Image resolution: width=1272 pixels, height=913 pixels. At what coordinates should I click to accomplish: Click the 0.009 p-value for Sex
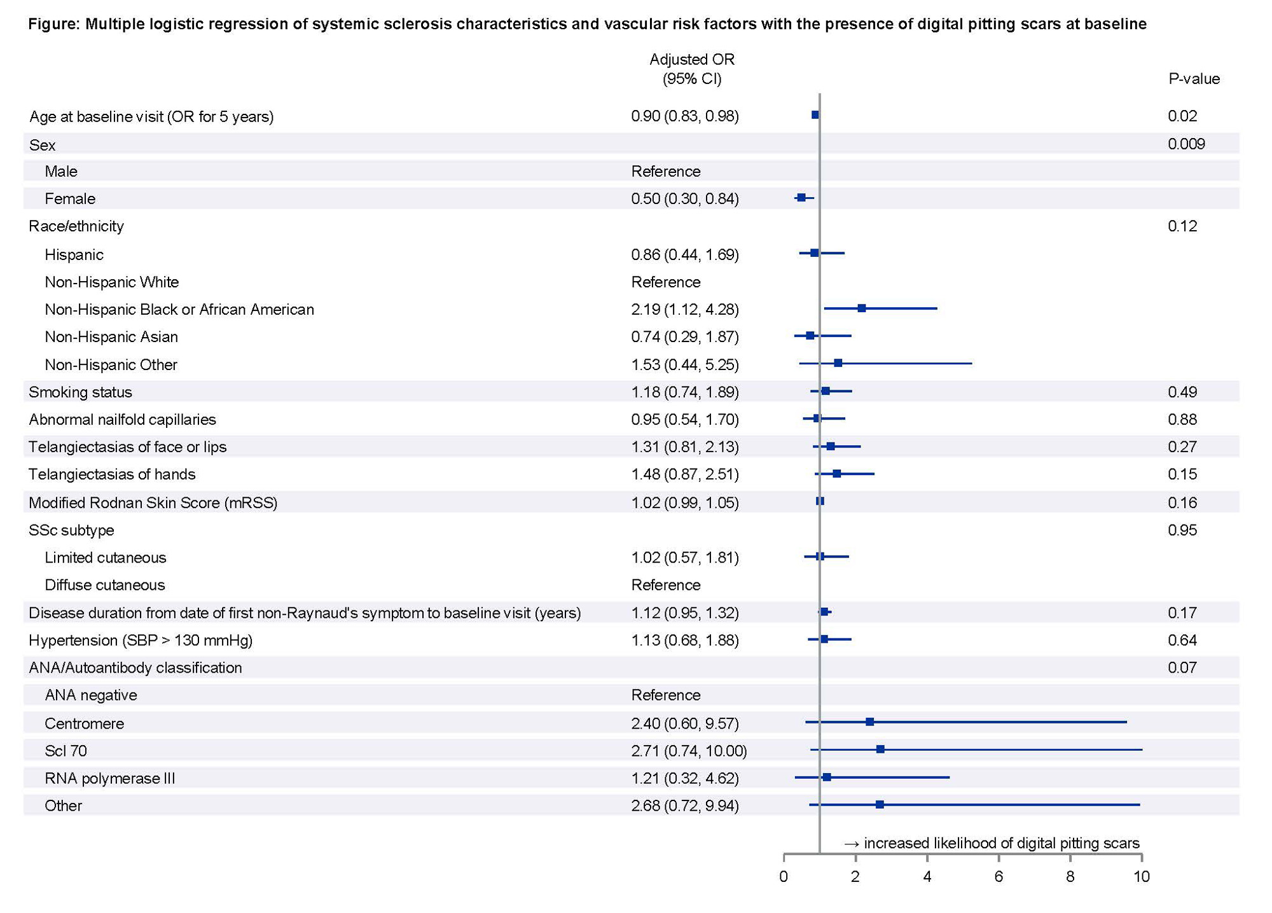coord(1186,144)
